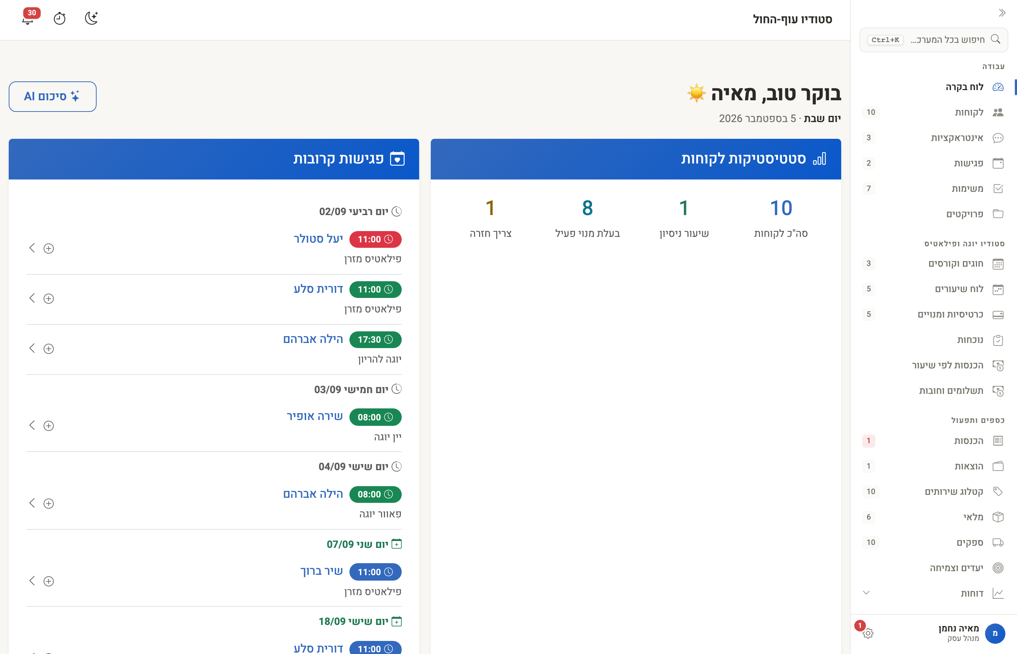The height and width of the screenshot is (654, 1017).
Task: Click the חוגים וקורסים calendar grid icon
Action: point(998,264)
